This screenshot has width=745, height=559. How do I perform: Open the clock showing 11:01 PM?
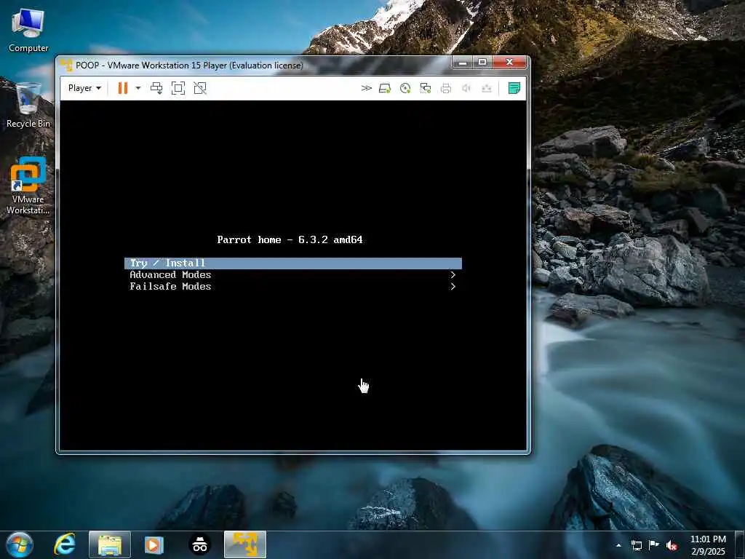tap(708, 545)
